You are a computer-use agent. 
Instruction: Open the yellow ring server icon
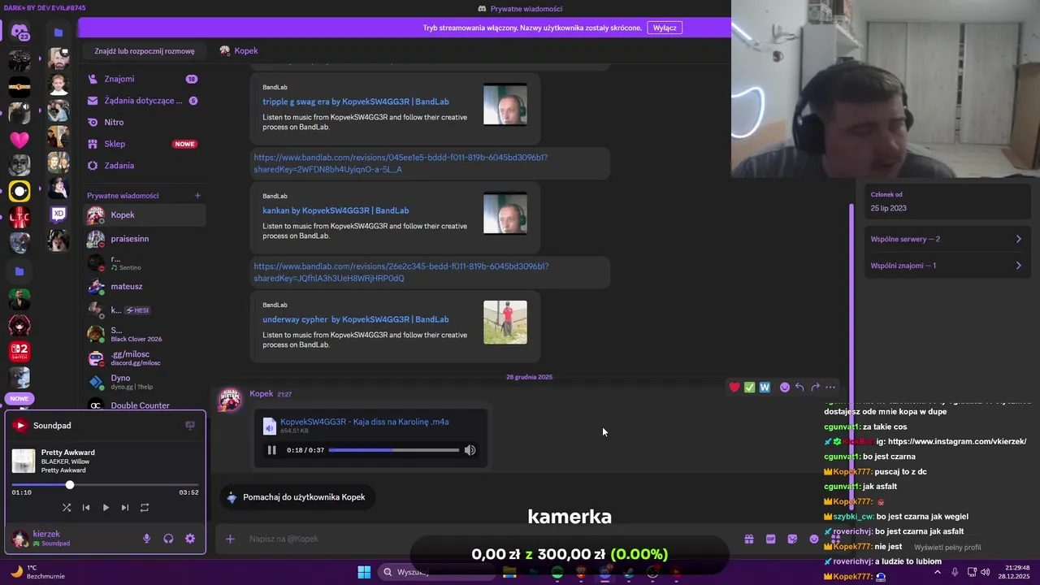19,191
